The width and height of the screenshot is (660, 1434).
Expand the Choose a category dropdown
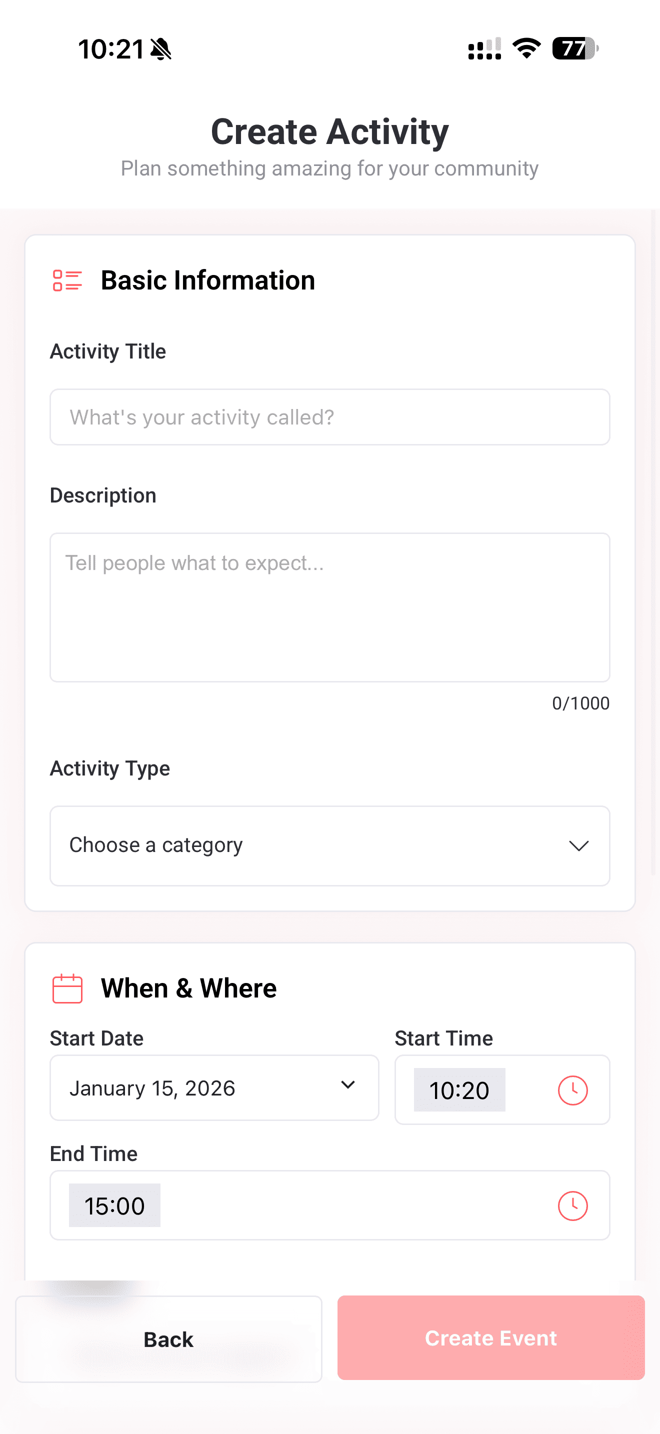pos(329,845)
